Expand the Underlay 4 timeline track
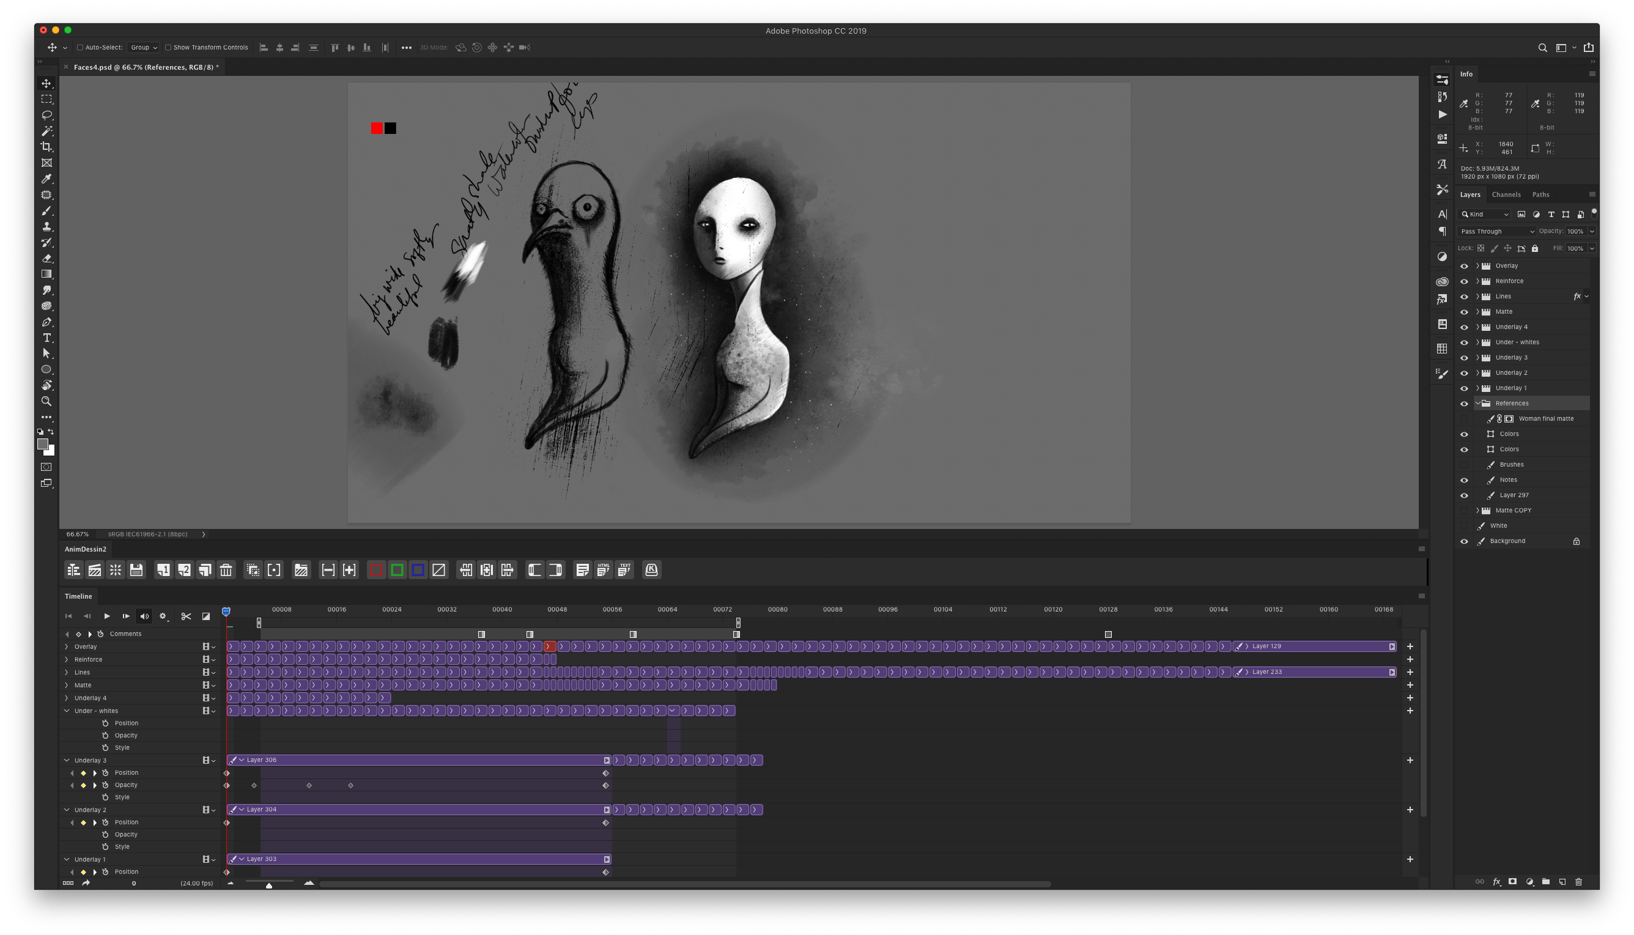This screenshot has height=935, width=1634. click(67, 698)
